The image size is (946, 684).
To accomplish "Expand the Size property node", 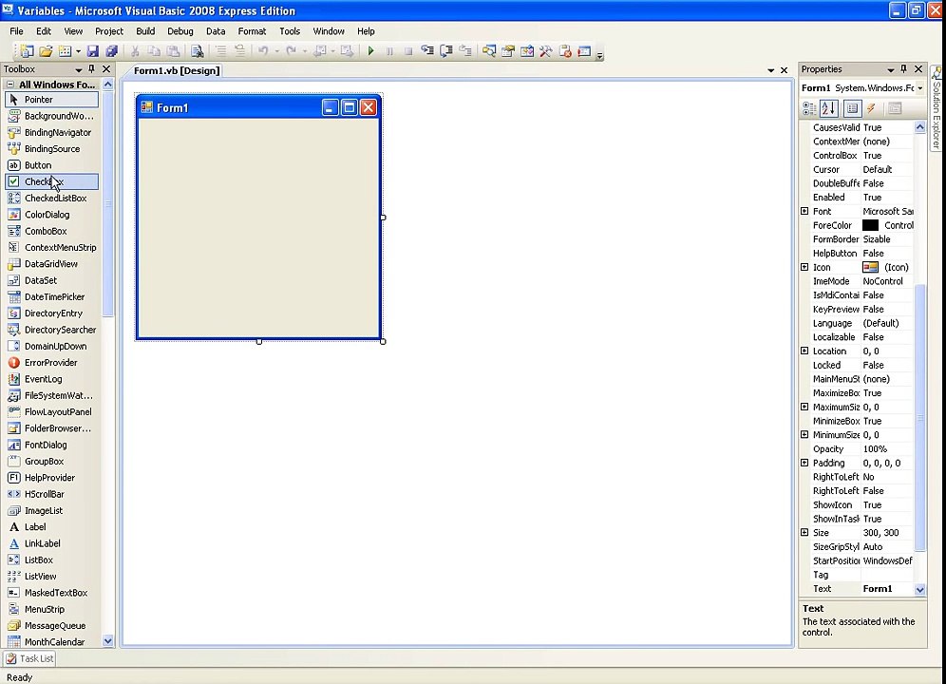I will point(804,532).
